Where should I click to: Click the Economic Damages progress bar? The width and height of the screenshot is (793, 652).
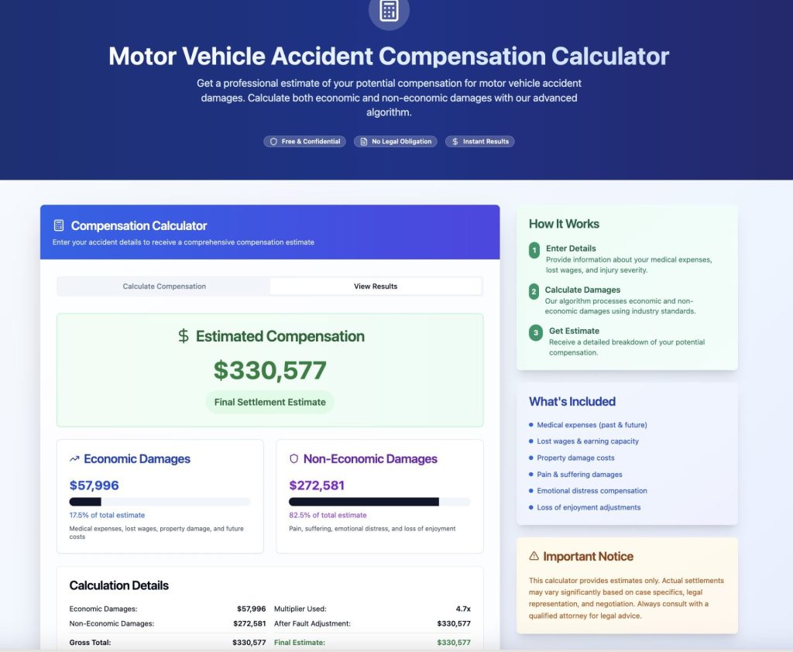click(x=160, y=502)
